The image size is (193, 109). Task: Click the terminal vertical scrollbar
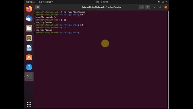pyautogui.click(x=168, y=60)
